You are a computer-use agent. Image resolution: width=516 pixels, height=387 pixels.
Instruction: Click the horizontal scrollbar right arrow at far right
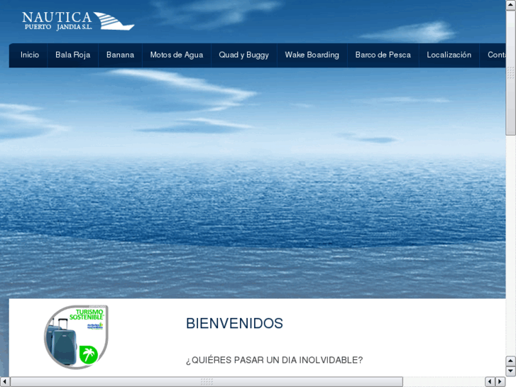point(500,381)
